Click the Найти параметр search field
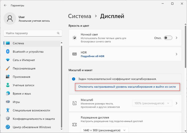 coord(33,33)
